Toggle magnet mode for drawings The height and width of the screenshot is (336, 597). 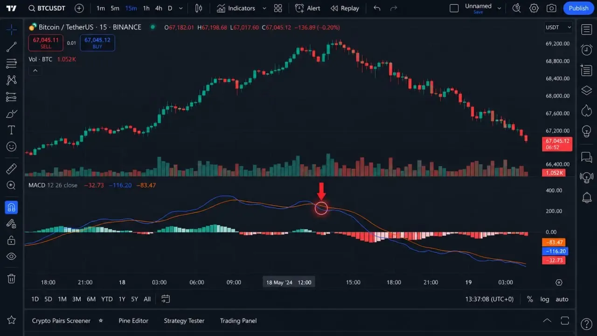click(x=12, y=207)
